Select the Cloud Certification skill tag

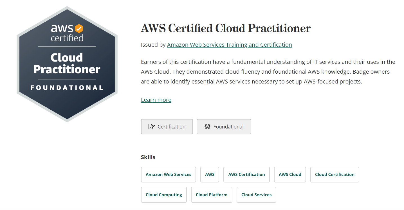(335, 175)
